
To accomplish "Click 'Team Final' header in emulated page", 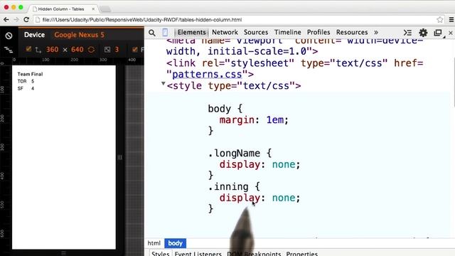I will 30,74.
